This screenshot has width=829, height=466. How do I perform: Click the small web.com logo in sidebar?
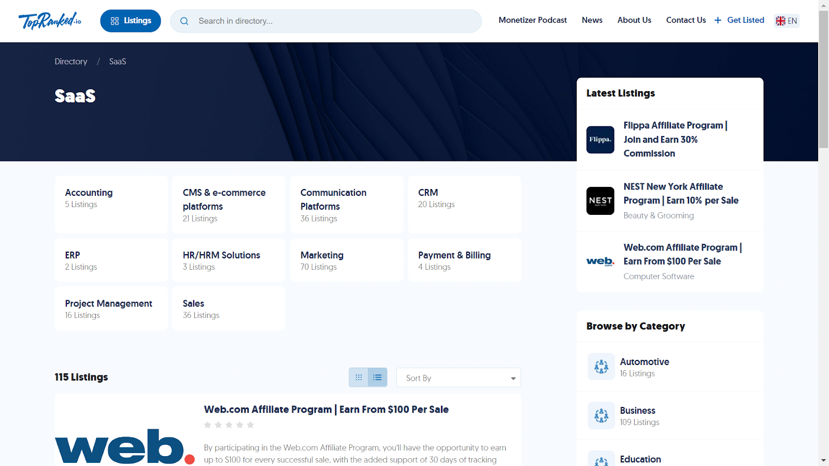601,261
